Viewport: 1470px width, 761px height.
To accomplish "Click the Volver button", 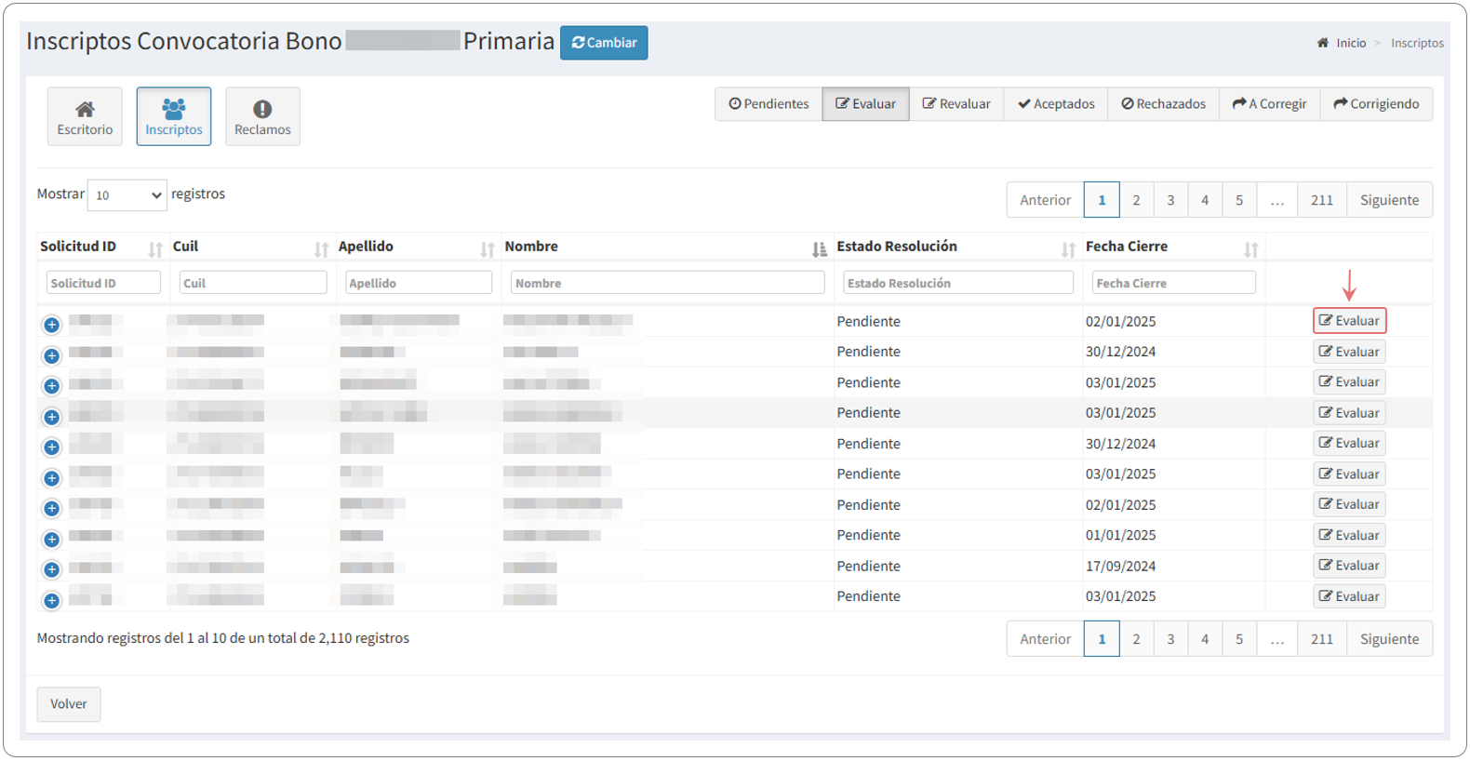I will point(69,704).
